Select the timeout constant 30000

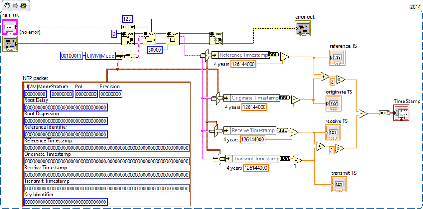coord(154,49)
